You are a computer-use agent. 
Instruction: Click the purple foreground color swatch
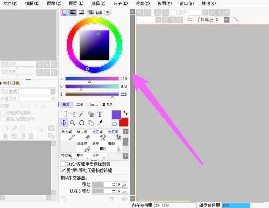click(116, 114)
